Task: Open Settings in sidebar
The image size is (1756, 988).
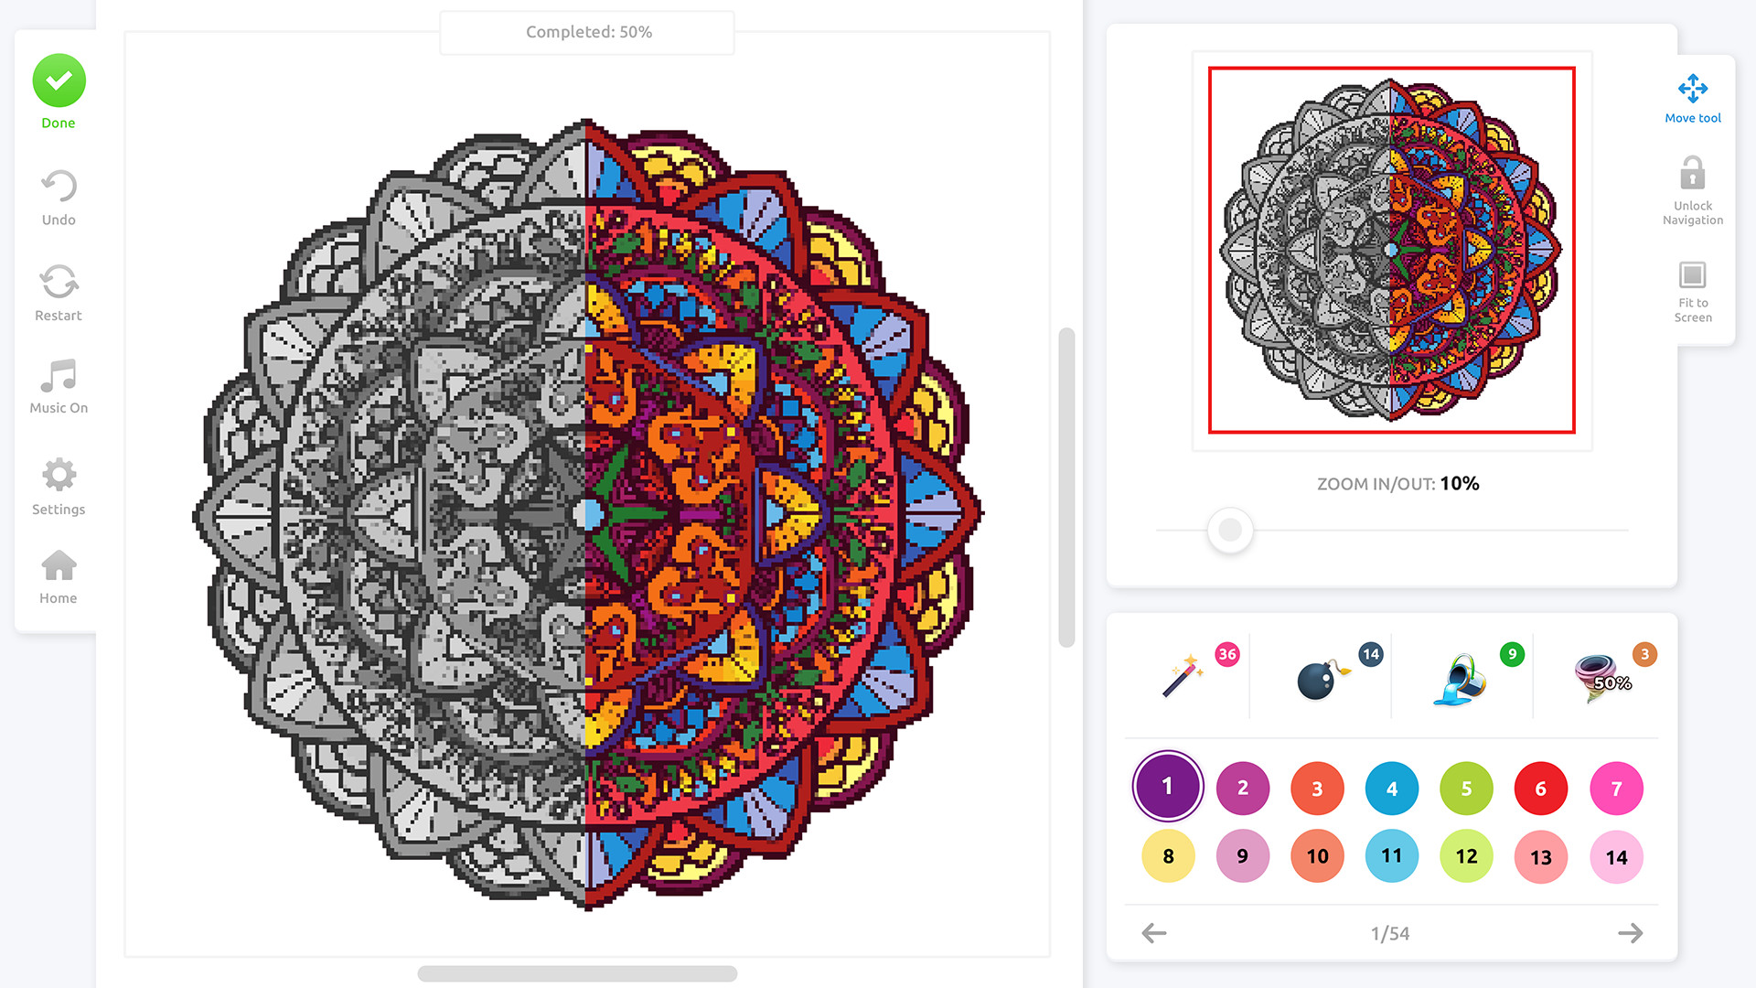Action: (x=57, y=489)
